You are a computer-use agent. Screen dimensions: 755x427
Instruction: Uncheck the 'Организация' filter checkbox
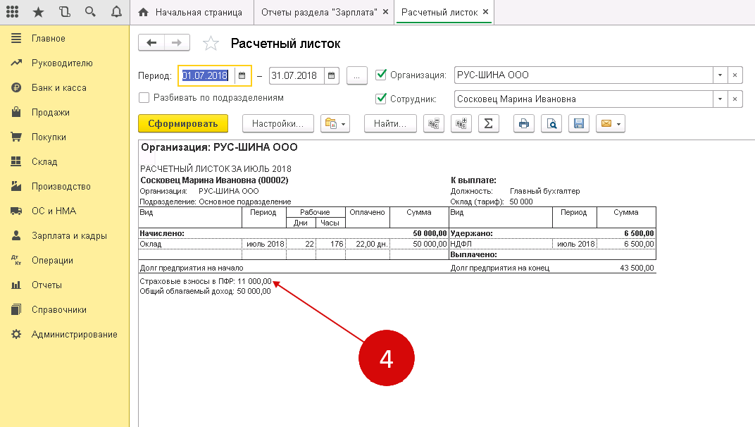(x=382, y=75)
